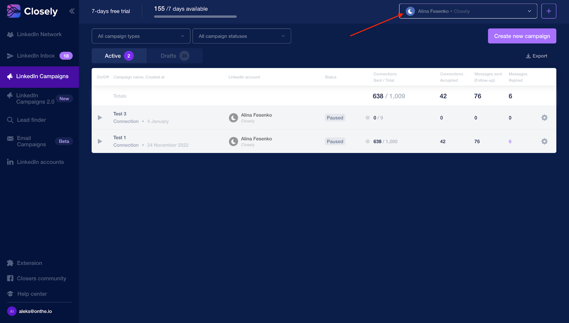This screenshot has height=323, width=569.
Task: Click the moon avatar in the account selector
Action: coord(410,11)
